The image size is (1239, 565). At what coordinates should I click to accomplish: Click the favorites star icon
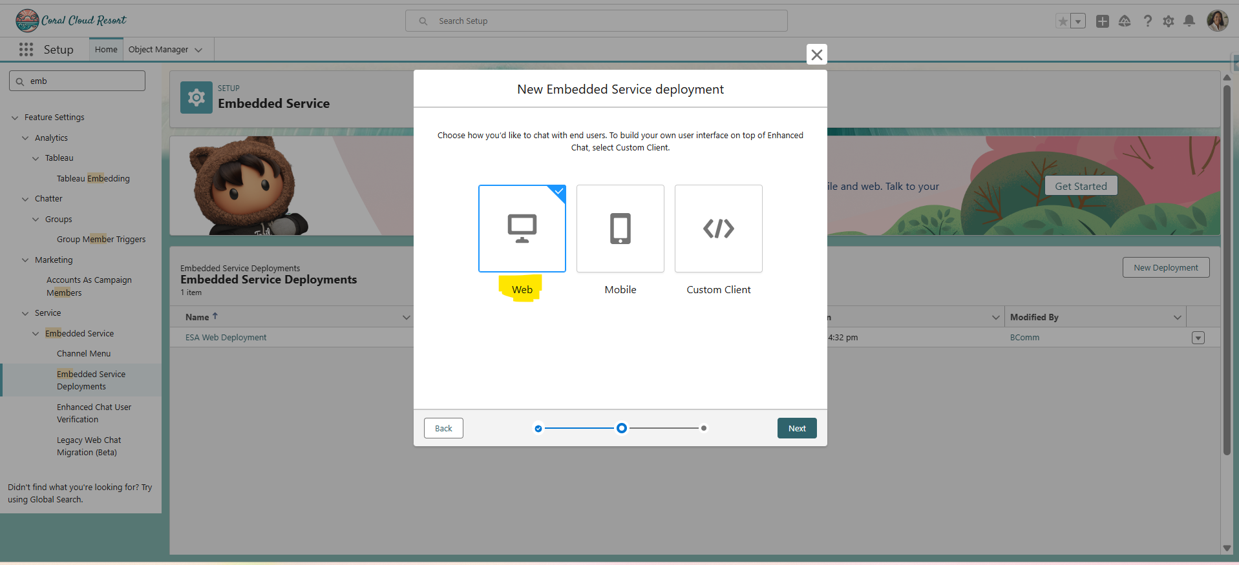click(1063, 21)
